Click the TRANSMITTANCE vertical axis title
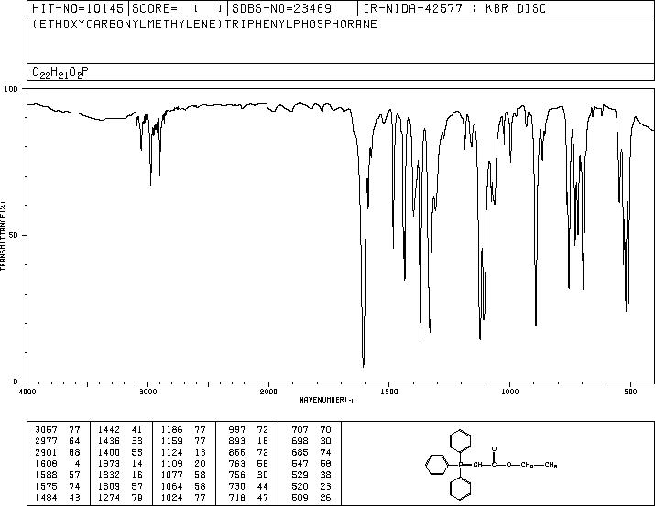This screenshot has width=655, height=506. pos(3,236)
